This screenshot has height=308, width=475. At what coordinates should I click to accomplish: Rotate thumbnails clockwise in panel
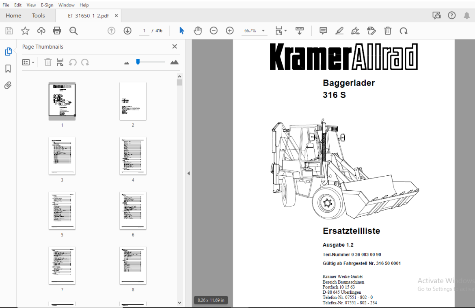(x=85, y=62)
